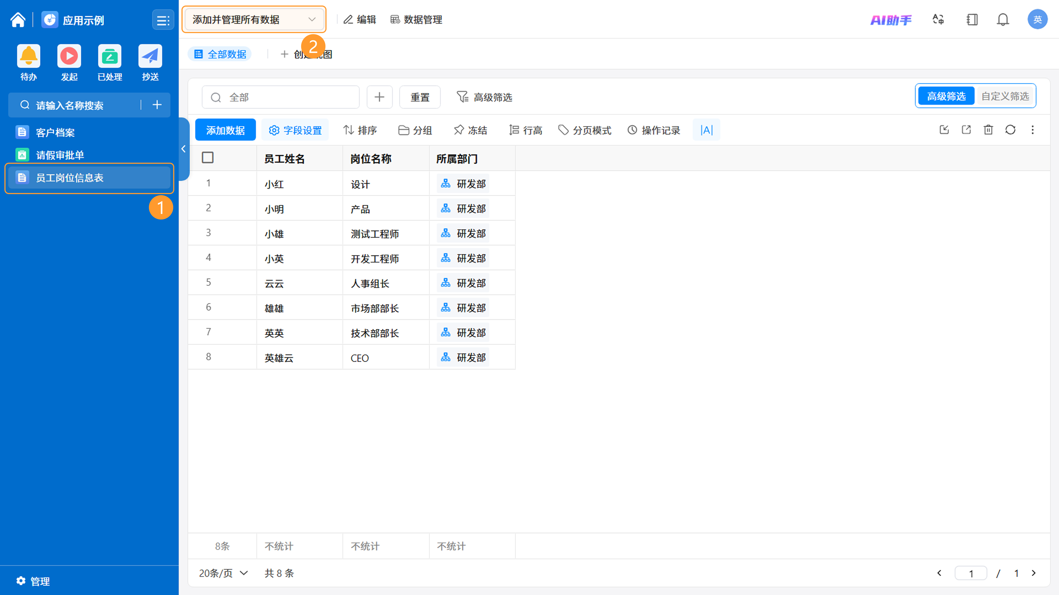Screen dimensions: 1059x595
Task: Open 数据管理
Action: click(416, 19)
